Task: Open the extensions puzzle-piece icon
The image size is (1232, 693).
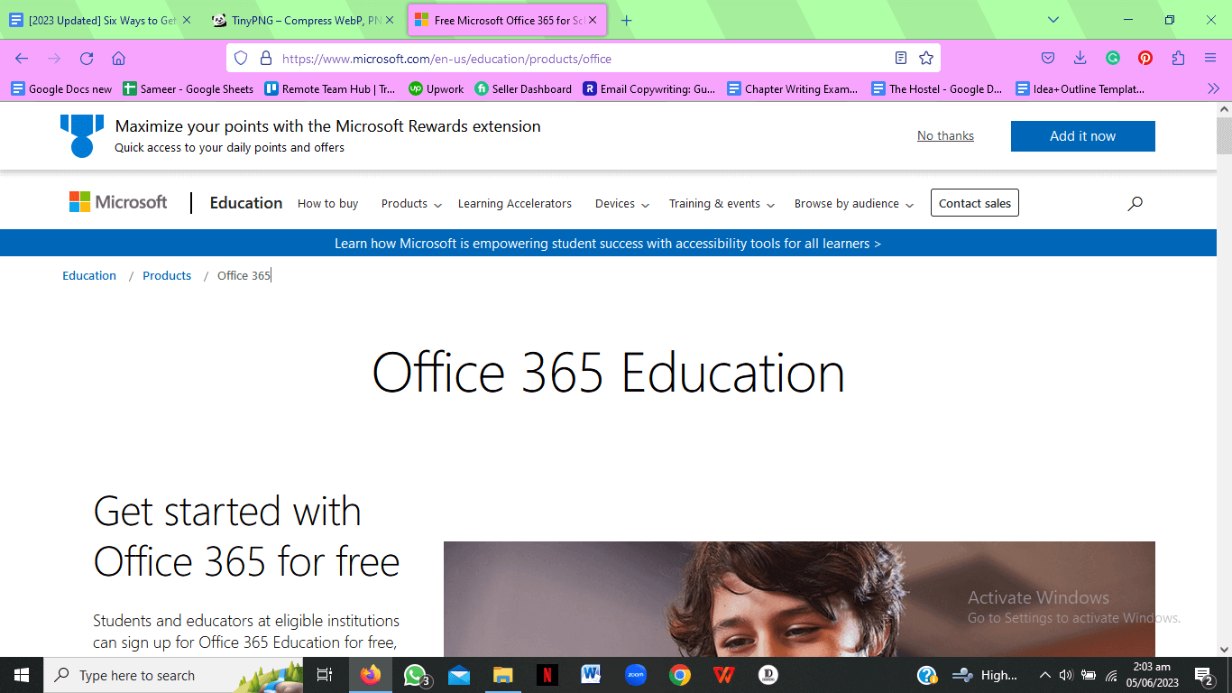Action: 1178,59
